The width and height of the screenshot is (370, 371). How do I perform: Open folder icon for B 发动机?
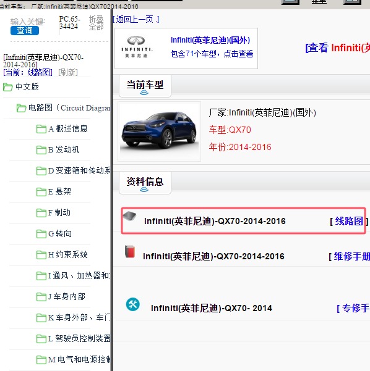click(x=41, y=150)
